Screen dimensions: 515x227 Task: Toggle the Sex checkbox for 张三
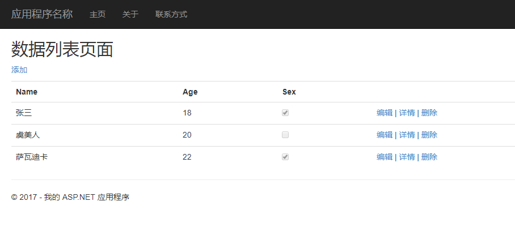285,113
